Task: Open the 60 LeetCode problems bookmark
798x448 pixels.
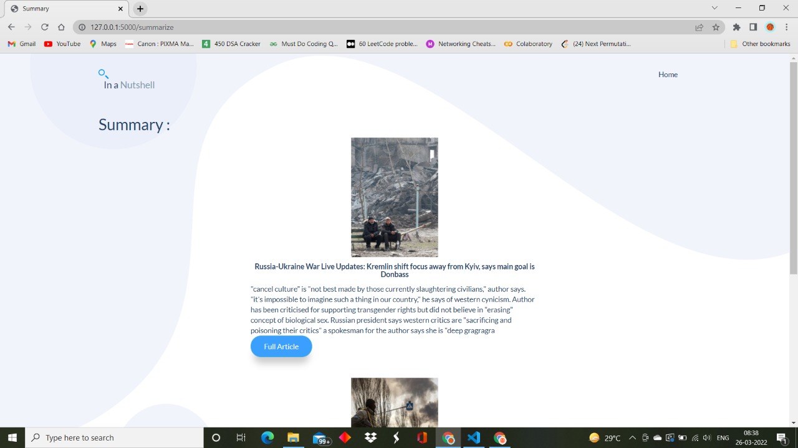Action: [382, 44]
